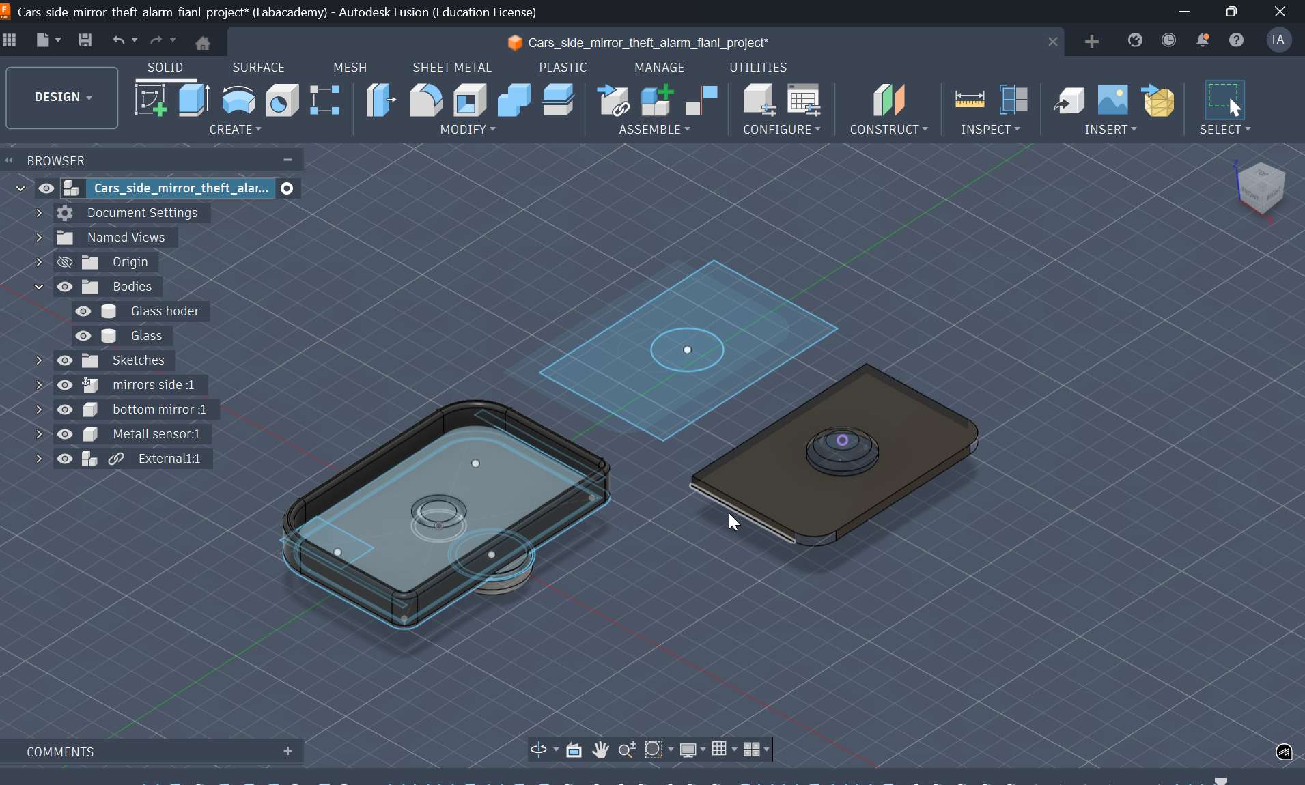
Task: Choose the Fillet tool in Modify
Action: coord(425,100)
